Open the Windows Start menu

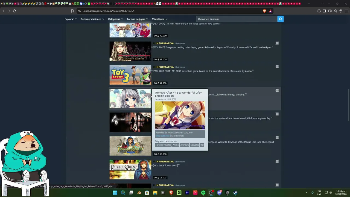[115, 193]
